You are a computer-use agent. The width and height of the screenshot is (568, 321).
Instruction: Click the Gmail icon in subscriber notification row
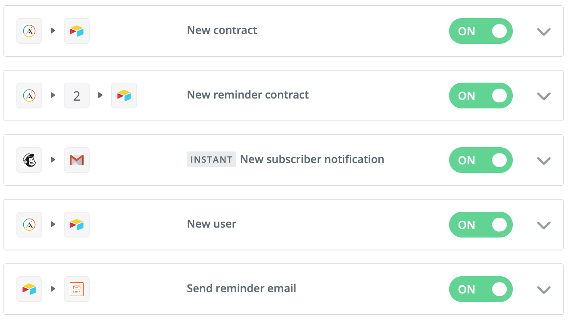pyautogui.click(x=77, y=160)
